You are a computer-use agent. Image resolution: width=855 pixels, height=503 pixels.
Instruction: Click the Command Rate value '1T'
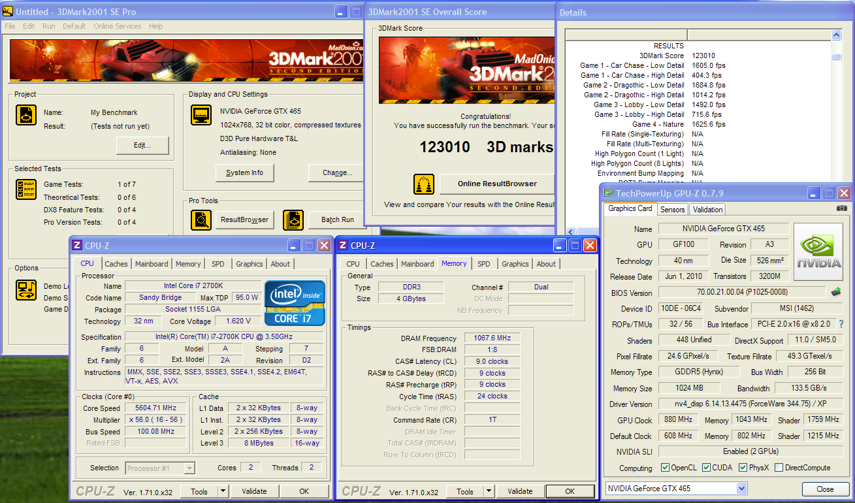point(492,420)
